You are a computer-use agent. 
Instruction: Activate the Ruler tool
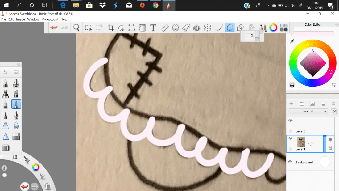pyautogui.click(x=165, y=28)
